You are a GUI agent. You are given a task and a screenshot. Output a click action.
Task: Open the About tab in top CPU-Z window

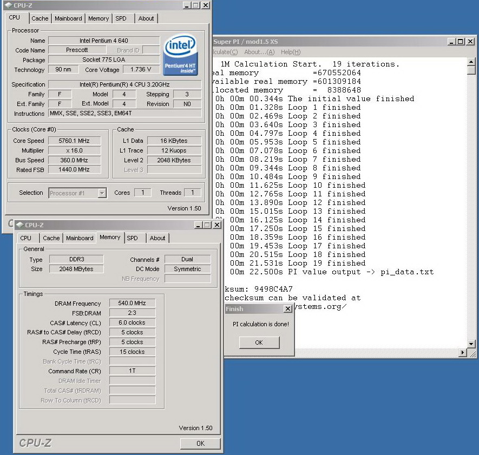click(146, 18)
